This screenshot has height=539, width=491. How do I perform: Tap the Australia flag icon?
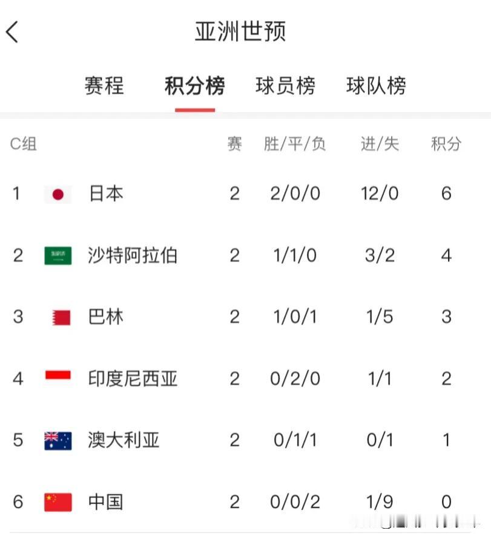(x=58, y=441)
